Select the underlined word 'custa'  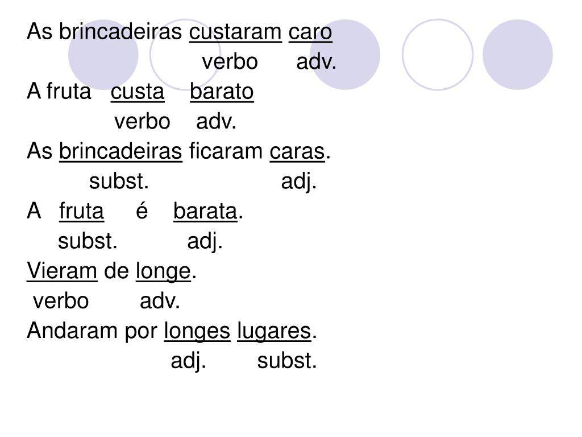138,92
